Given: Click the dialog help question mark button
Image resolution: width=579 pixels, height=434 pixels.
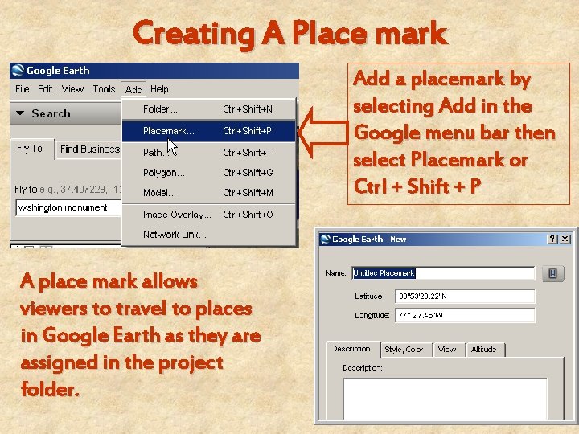Looking at the screenshot, I should click(552, 240).
